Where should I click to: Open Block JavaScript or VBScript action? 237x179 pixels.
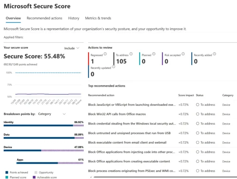coord(132,105)
